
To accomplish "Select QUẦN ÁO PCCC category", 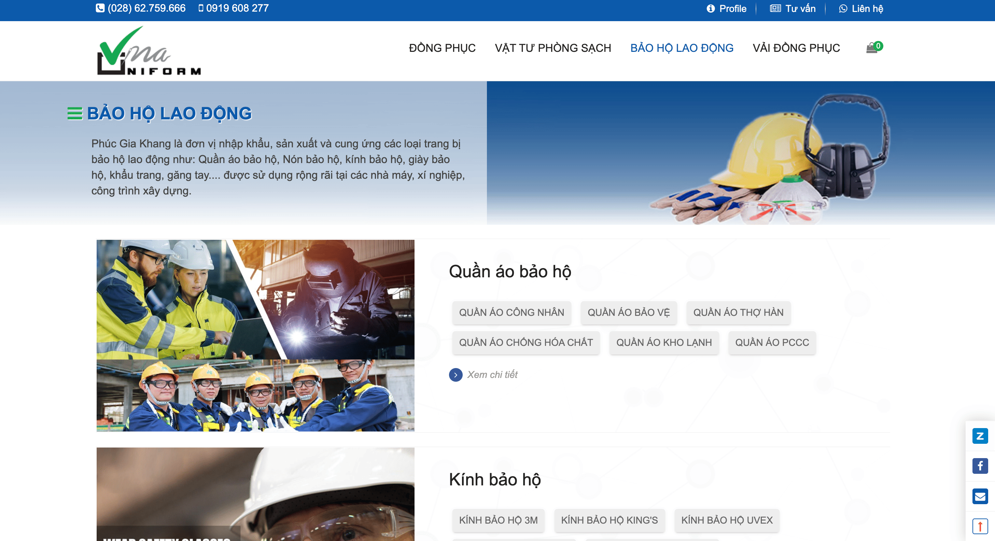I will pyautogui.click(x=772, y=343).
